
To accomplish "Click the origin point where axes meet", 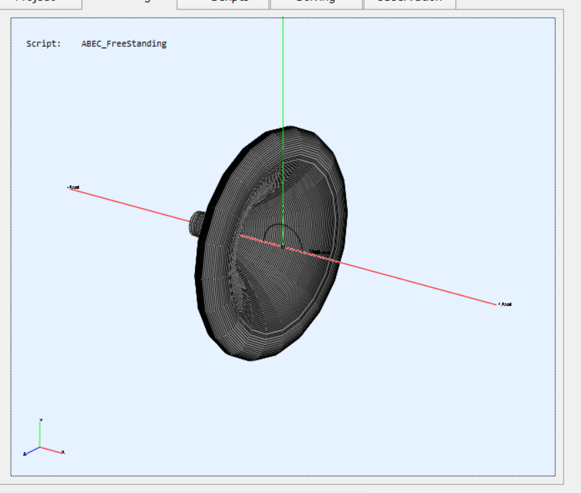I will (x=283, y=247).
